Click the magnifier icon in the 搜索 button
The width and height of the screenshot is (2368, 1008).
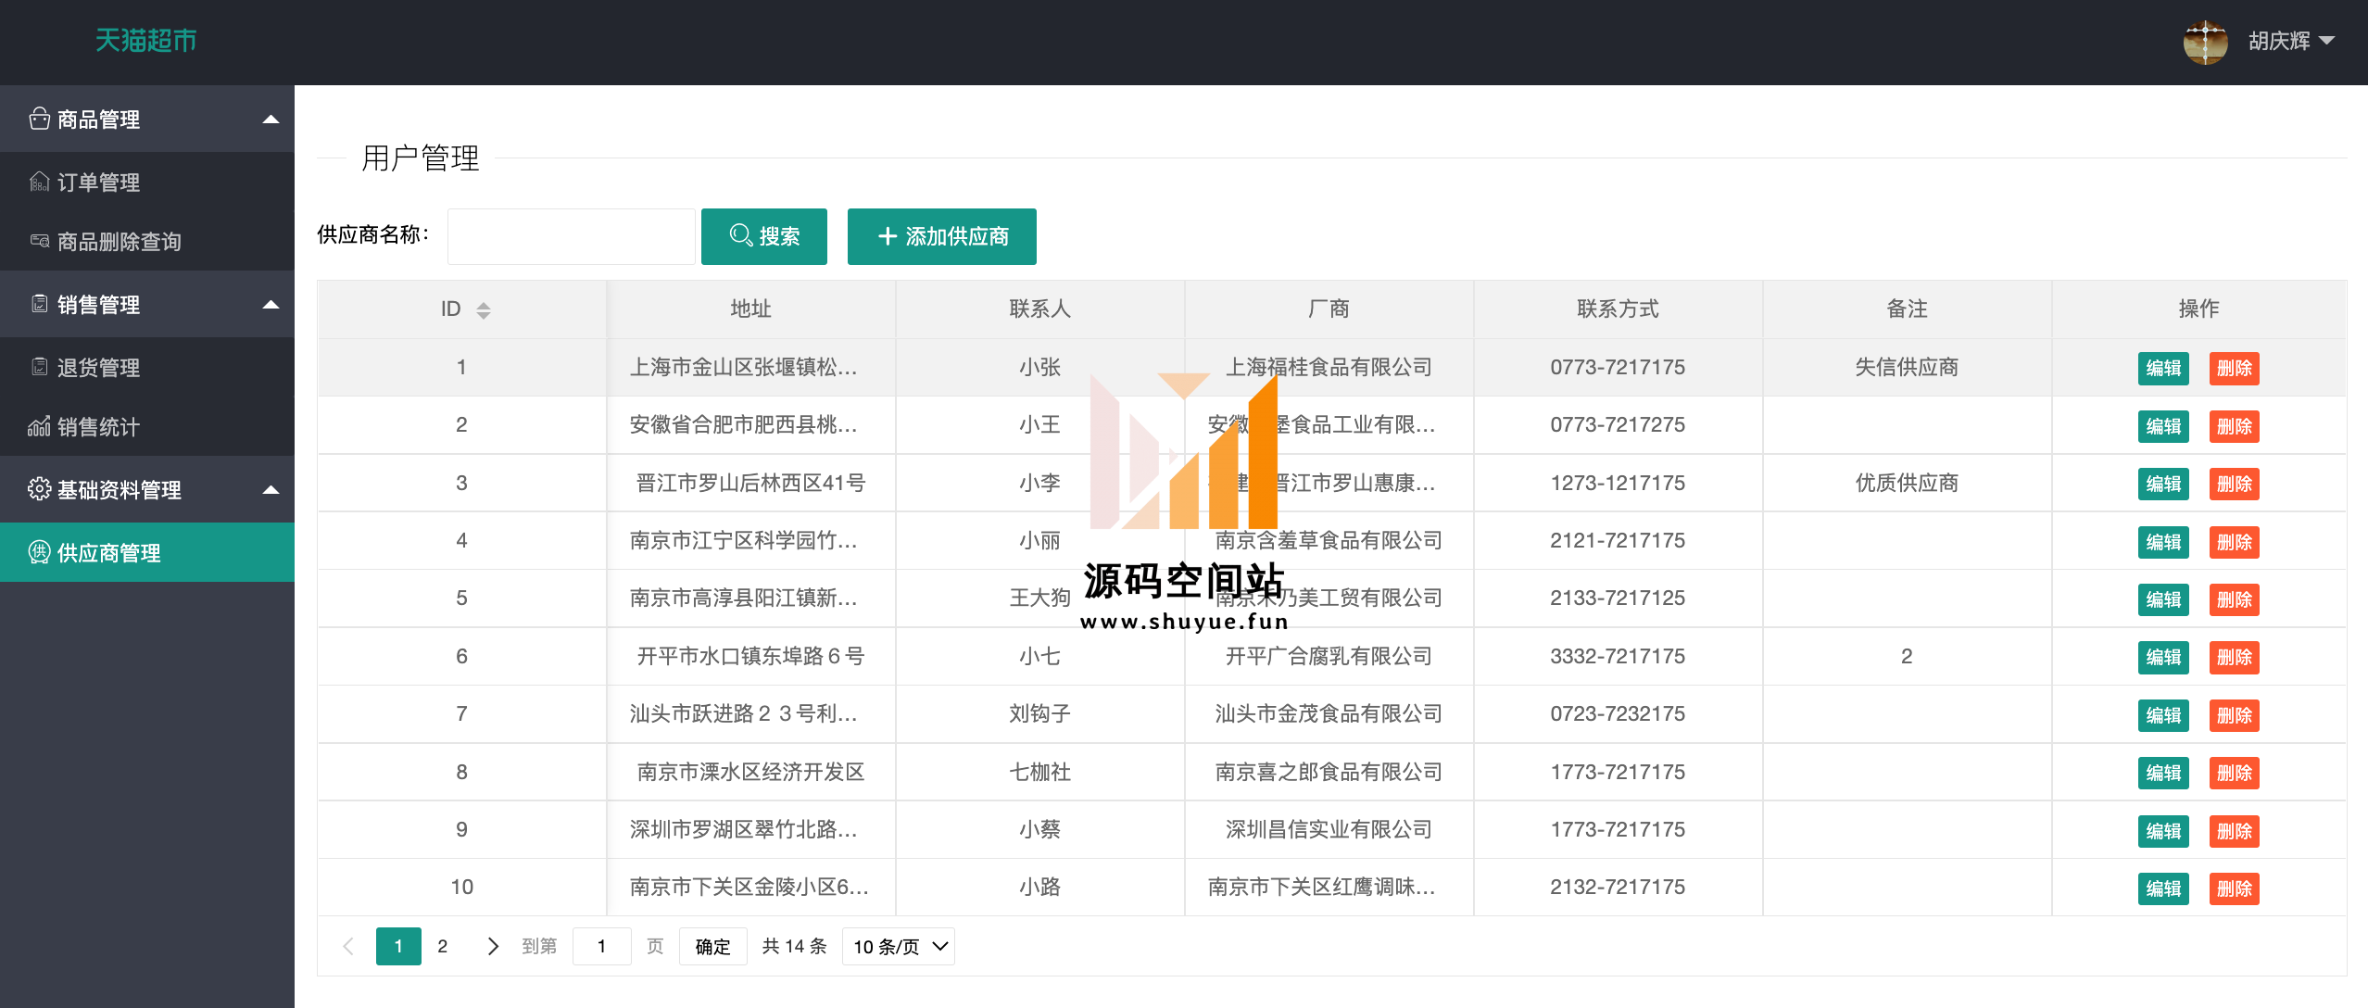tap(740, 236)
